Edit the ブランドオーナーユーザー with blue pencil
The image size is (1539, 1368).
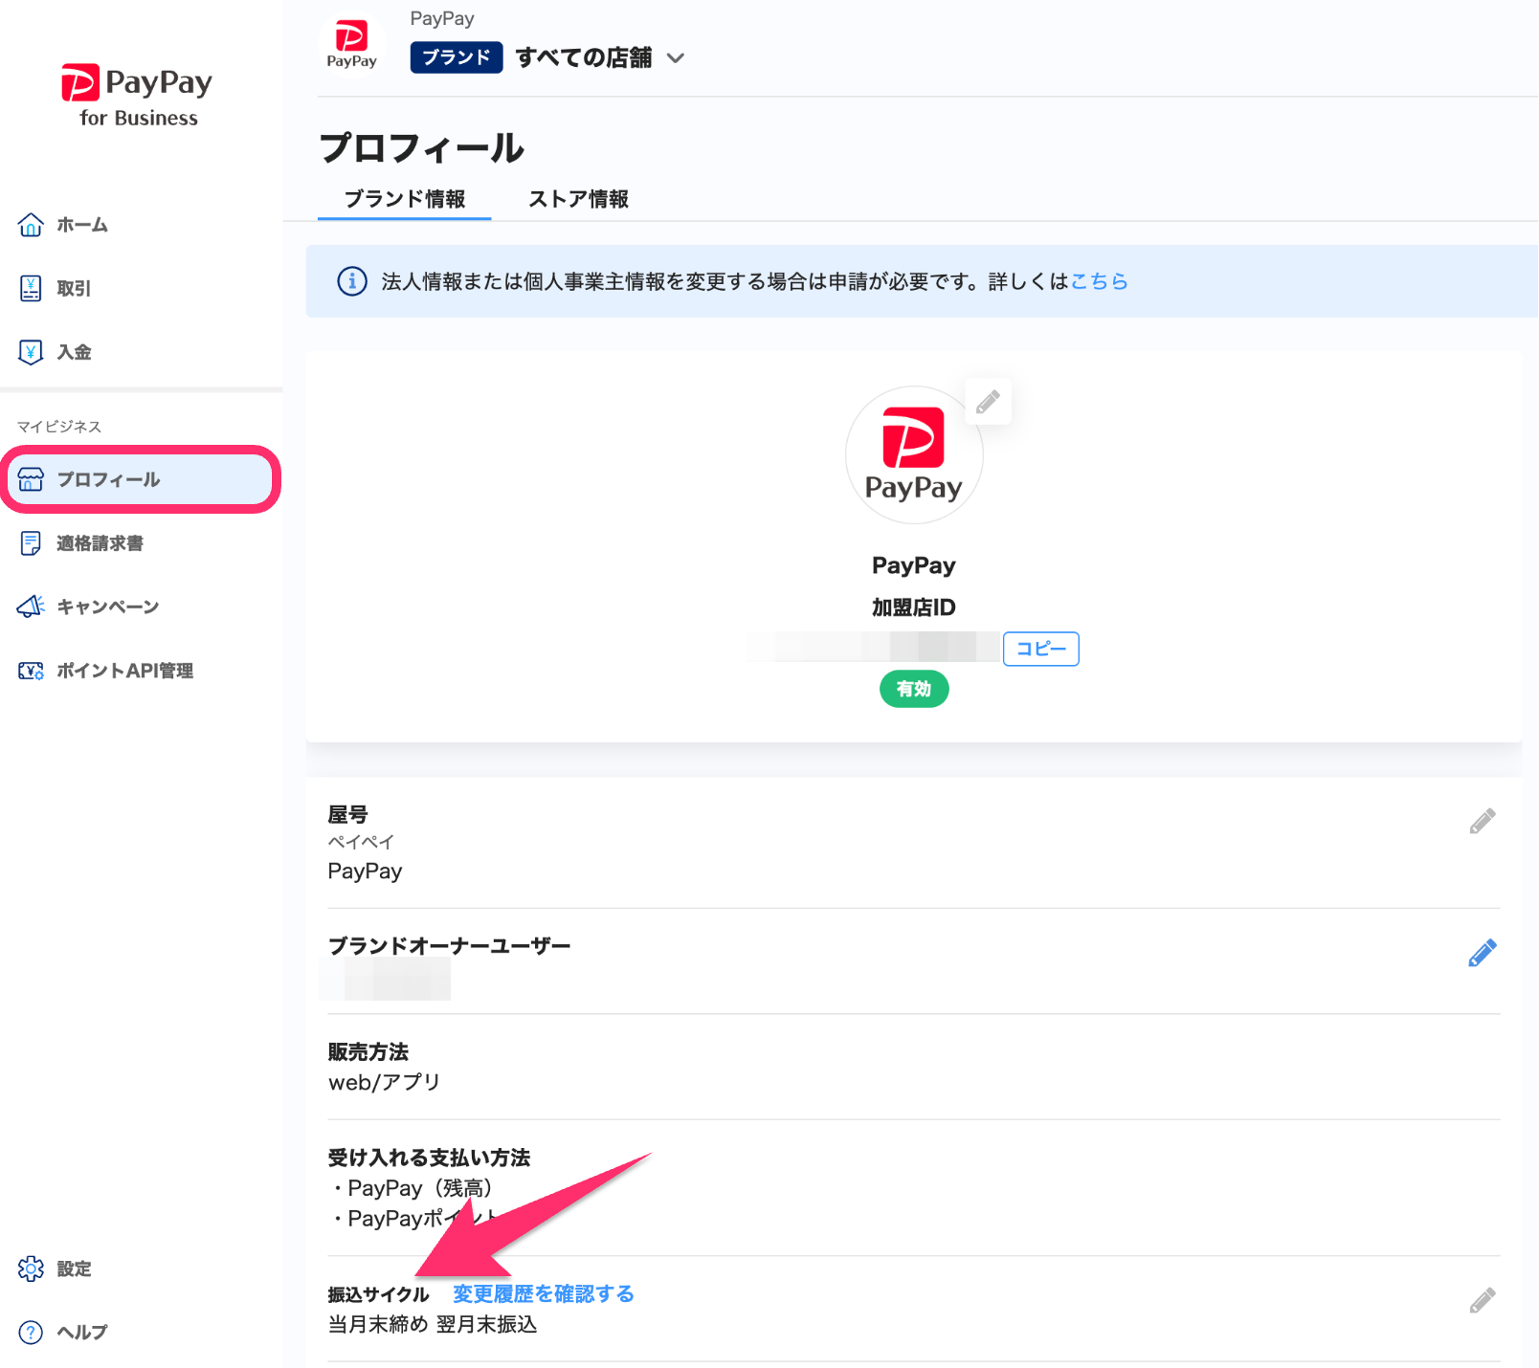[x=1483, y=953]
